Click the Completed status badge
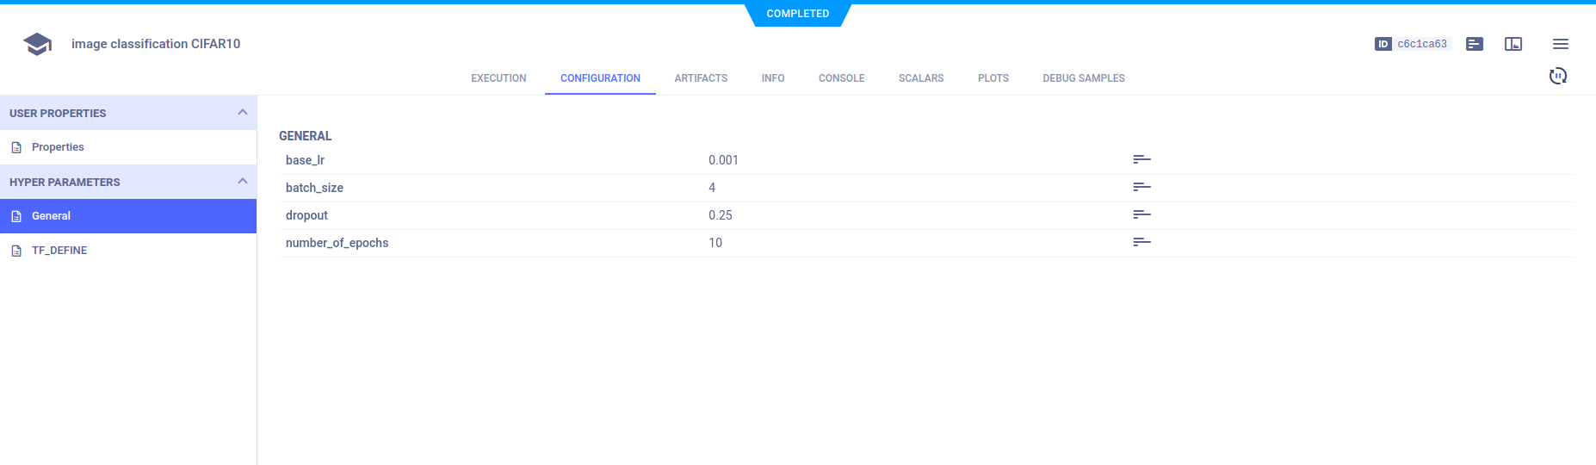Image resolution: width=1596 pixels, height=465 pixels. 798,14
